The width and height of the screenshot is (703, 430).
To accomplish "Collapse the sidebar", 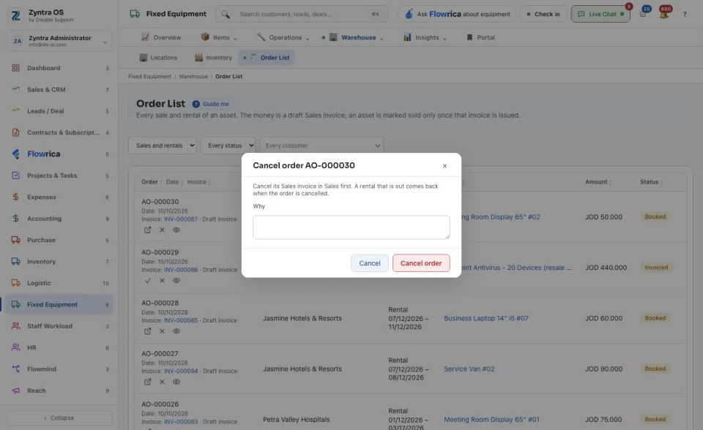I will coord(59,418).
